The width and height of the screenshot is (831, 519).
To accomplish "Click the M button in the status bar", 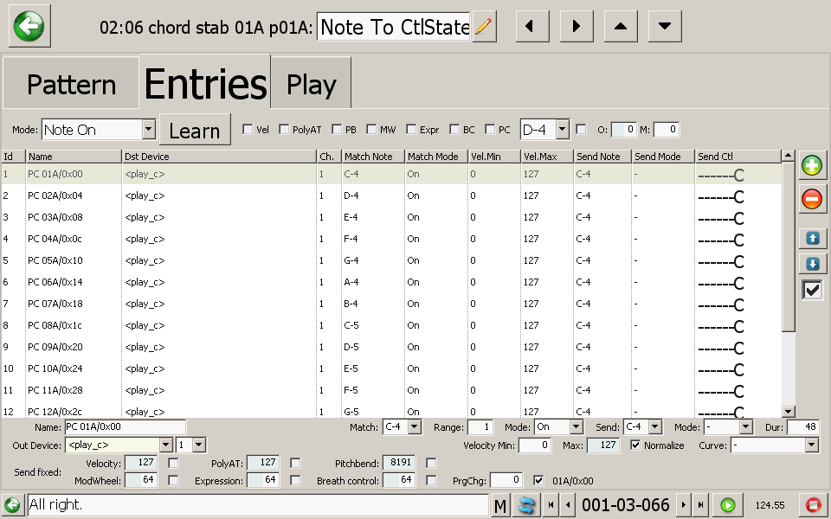I will (500, 505).
